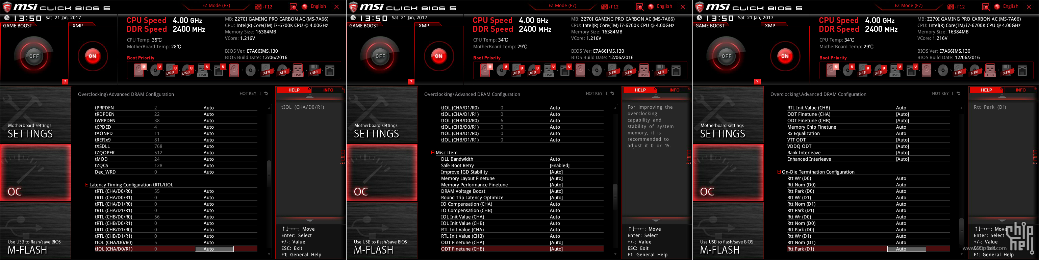Open the OC tile in left screen

point(35,173)
